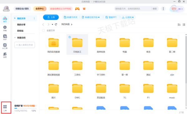This screenshot has width=187, height=114.
Task: Focus the 搜网盘文件 search field
Action: pos(133,9)
